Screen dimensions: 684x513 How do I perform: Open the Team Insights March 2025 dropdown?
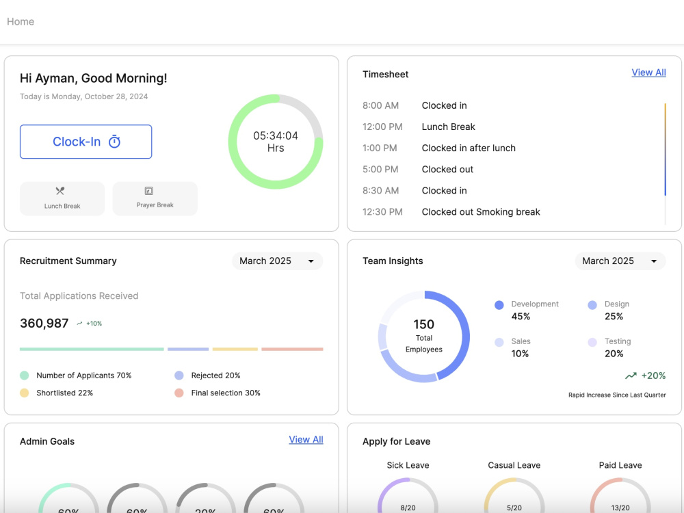point(620,261)
